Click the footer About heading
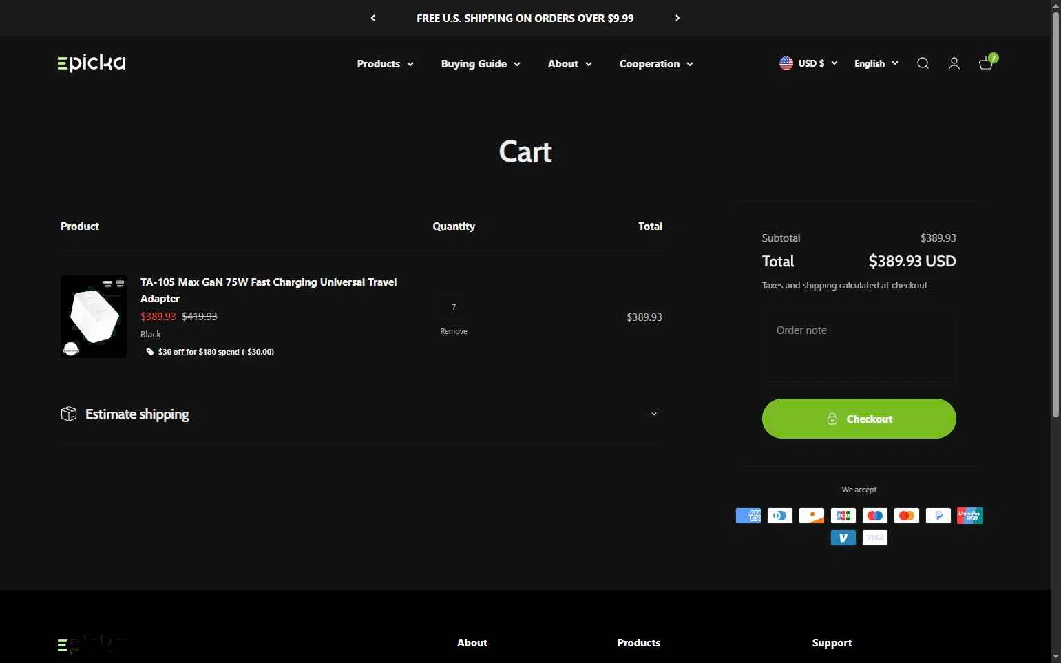 click(x=472, y=643)
